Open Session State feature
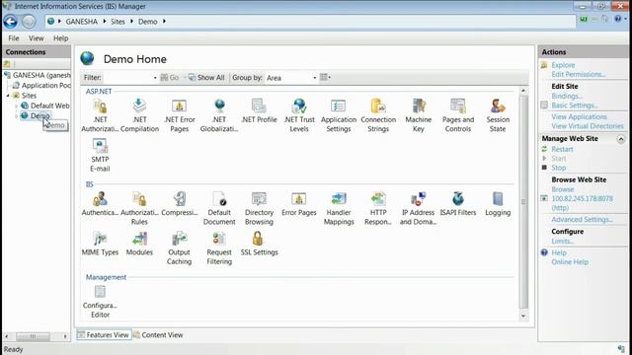The width and height of the screenshot is (632, 355). [x=498, y=115]
